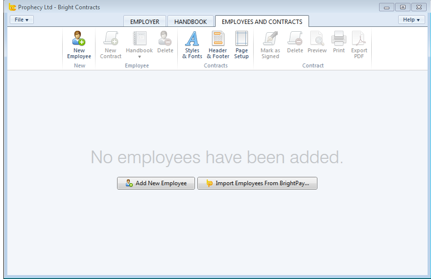The image size is (431, 279).
Task: Switch to the EMPLOYER tab
Action: [144, 21]
